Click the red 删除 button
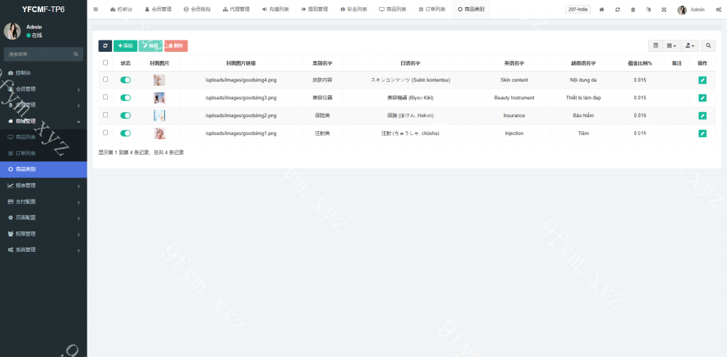 click(176, 46)
